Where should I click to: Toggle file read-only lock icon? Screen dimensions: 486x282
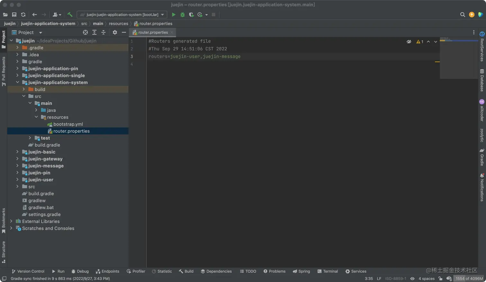[x=440, y=278]
